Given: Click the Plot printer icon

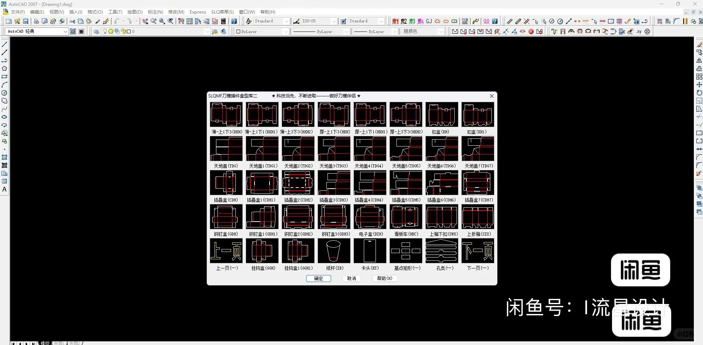Looking at the screenshot, I should [36, 21].
